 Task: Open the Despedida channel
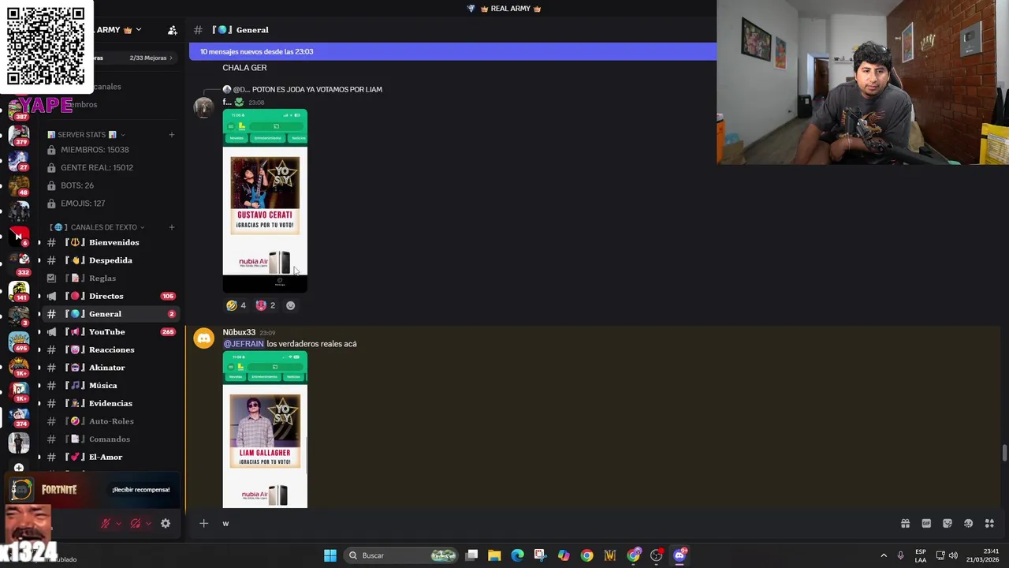coord(110,260)
